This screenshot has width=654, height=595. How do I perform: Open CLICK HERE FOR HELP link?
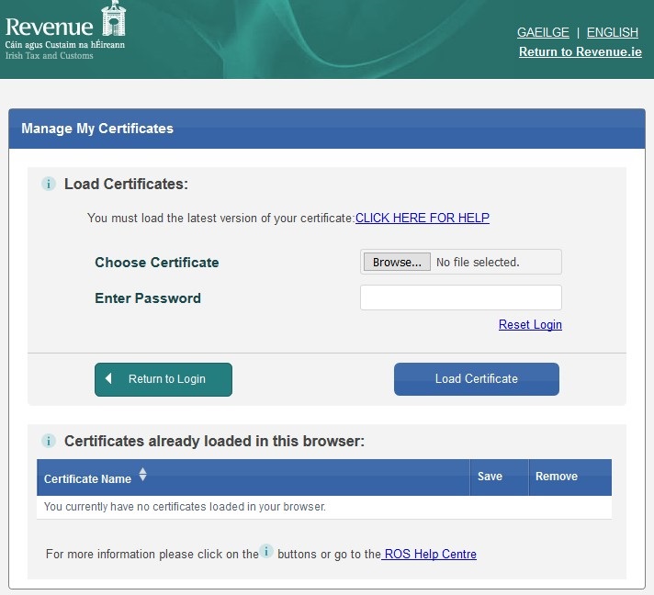(423, 218)
